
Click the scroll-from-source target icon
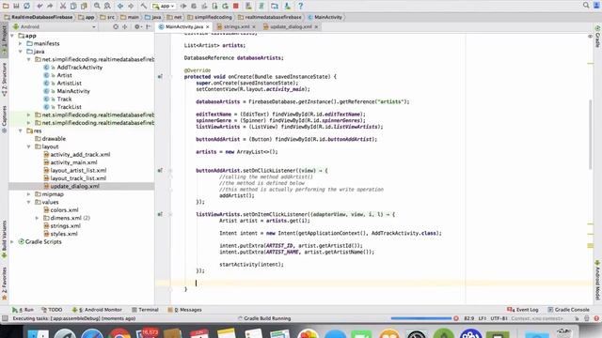[x=116, y=27]
